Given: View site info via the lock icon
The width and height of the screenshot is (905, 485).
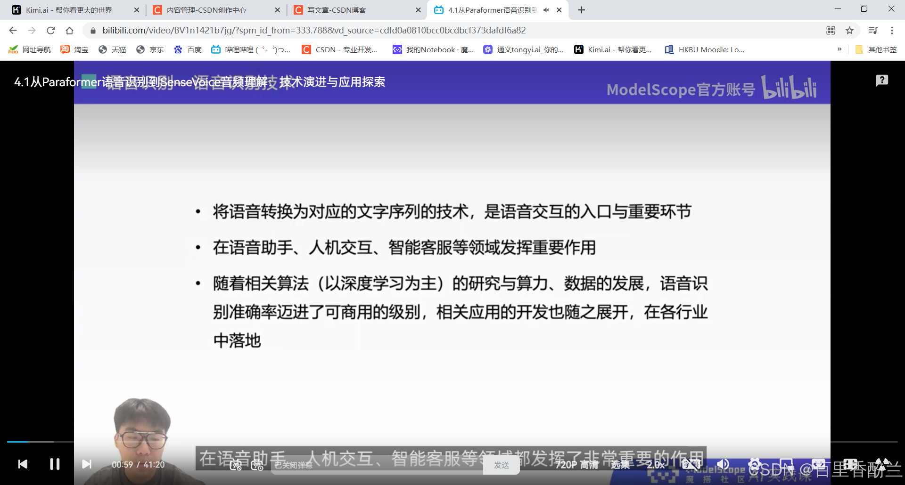Looking at the screenshot, I should (93, 30).
